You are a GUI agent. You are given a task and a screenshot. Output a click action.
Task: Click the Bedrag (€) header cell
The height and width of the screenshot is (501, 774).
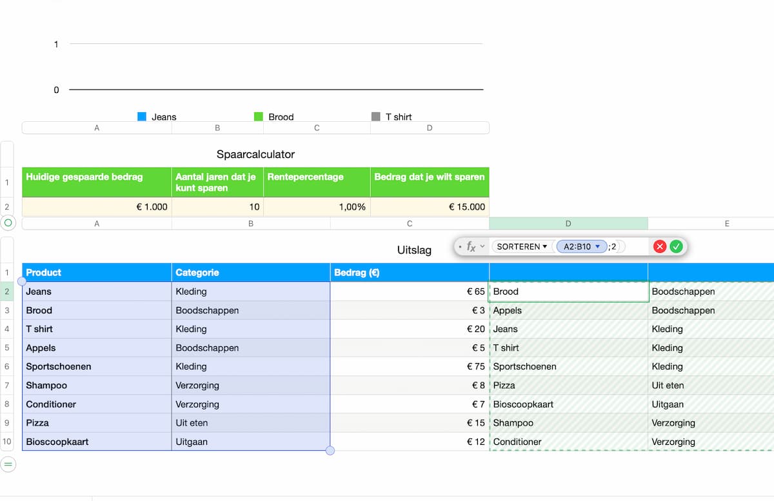click(x=410, y=272)
